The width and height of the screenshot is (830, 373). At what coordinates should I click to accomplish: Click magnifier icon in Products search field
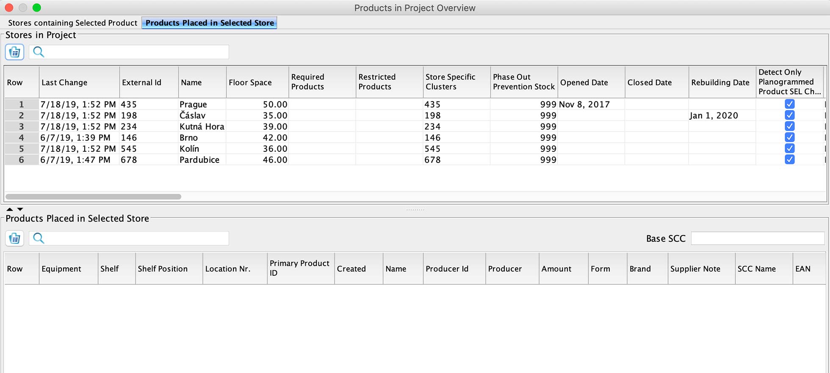click(x=39, y=239)
